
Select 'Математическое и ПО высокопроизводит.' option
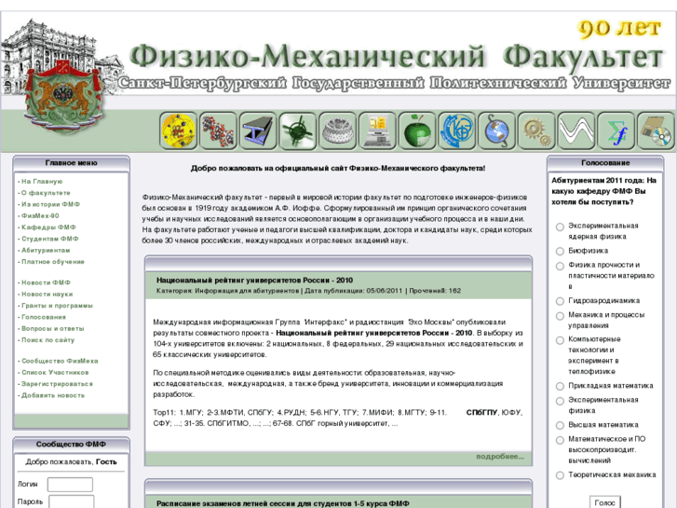click(x=560, y=440)
